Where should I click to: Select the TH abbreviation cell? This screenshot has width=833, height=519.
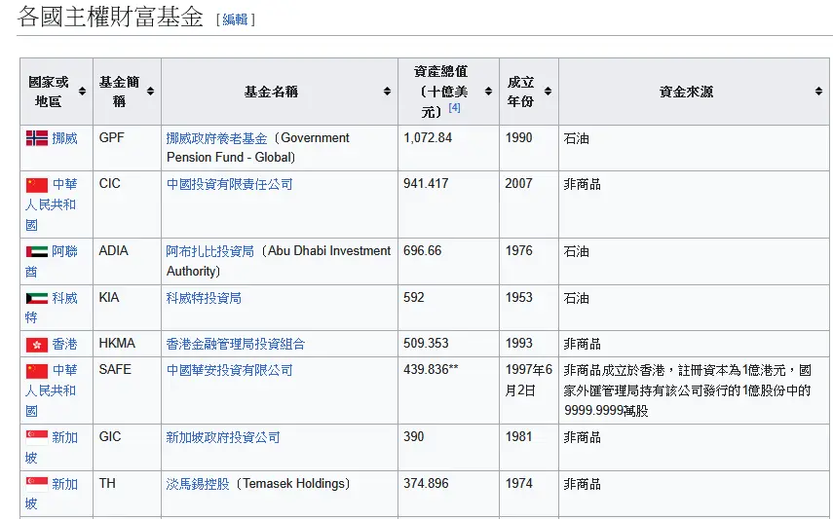pos(127,494)
